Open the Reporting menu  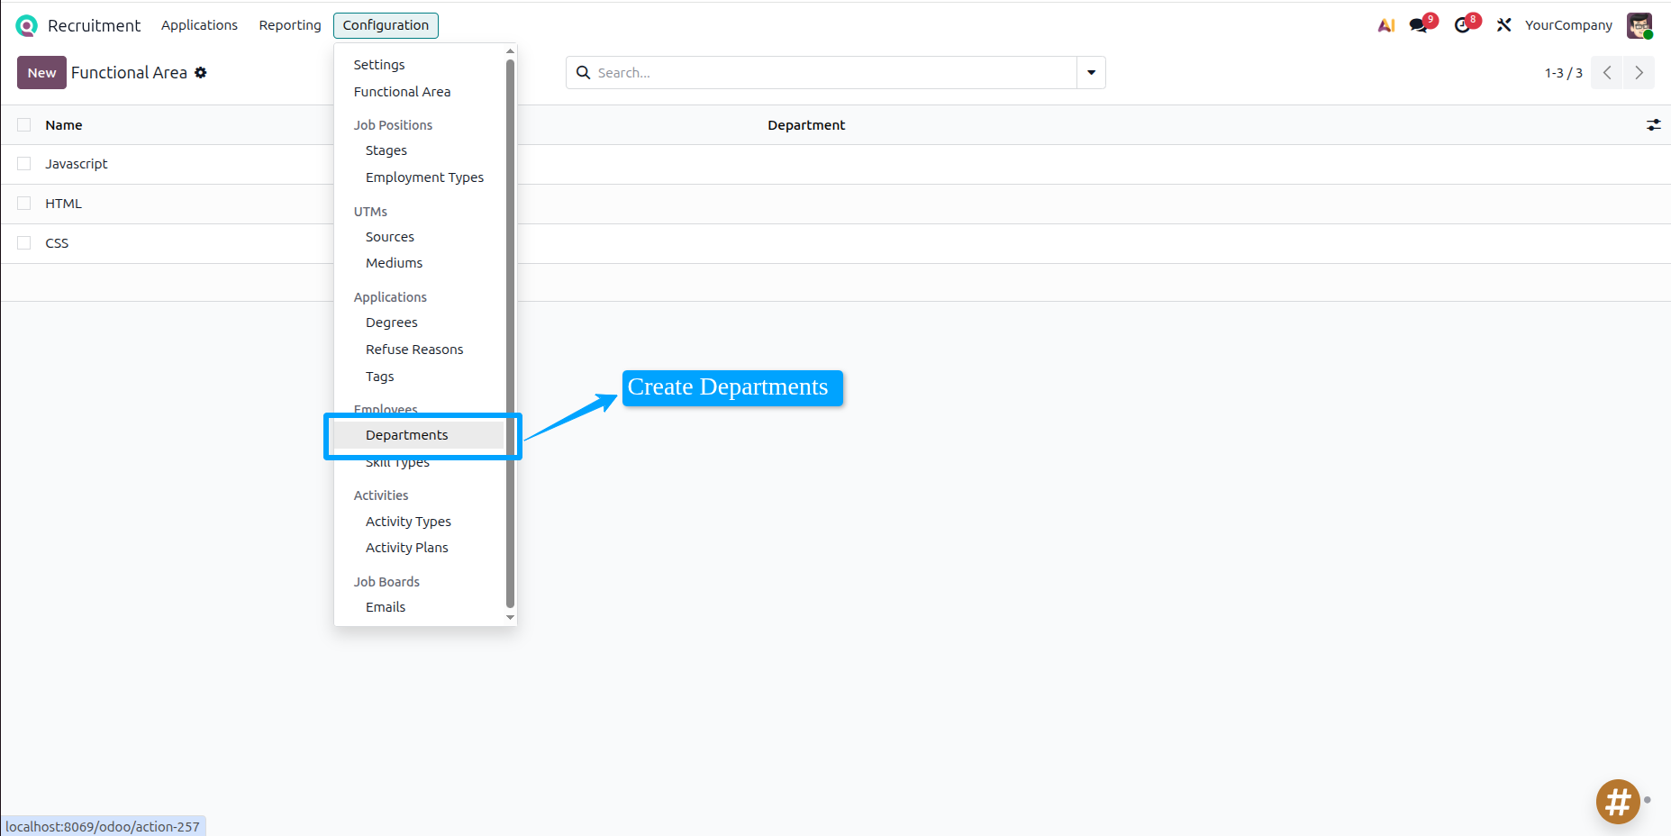tap(290, 25)
